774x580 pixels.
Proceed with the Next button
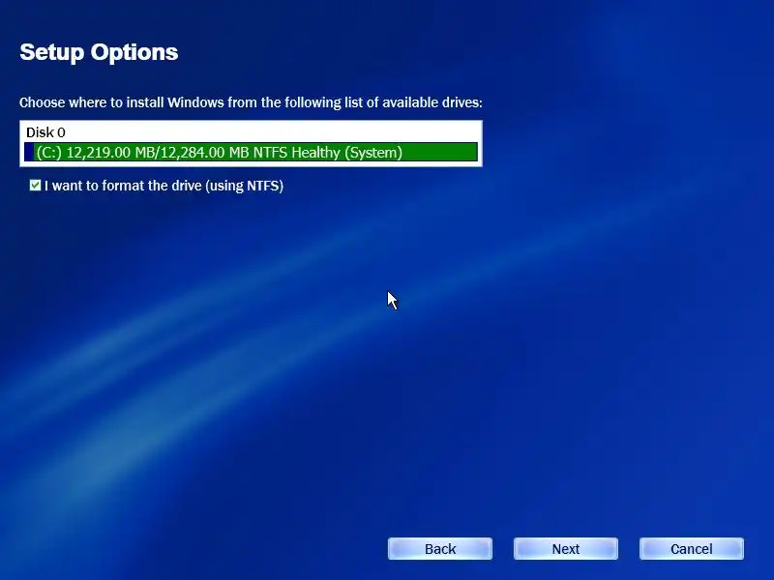(x=566, y=549)
